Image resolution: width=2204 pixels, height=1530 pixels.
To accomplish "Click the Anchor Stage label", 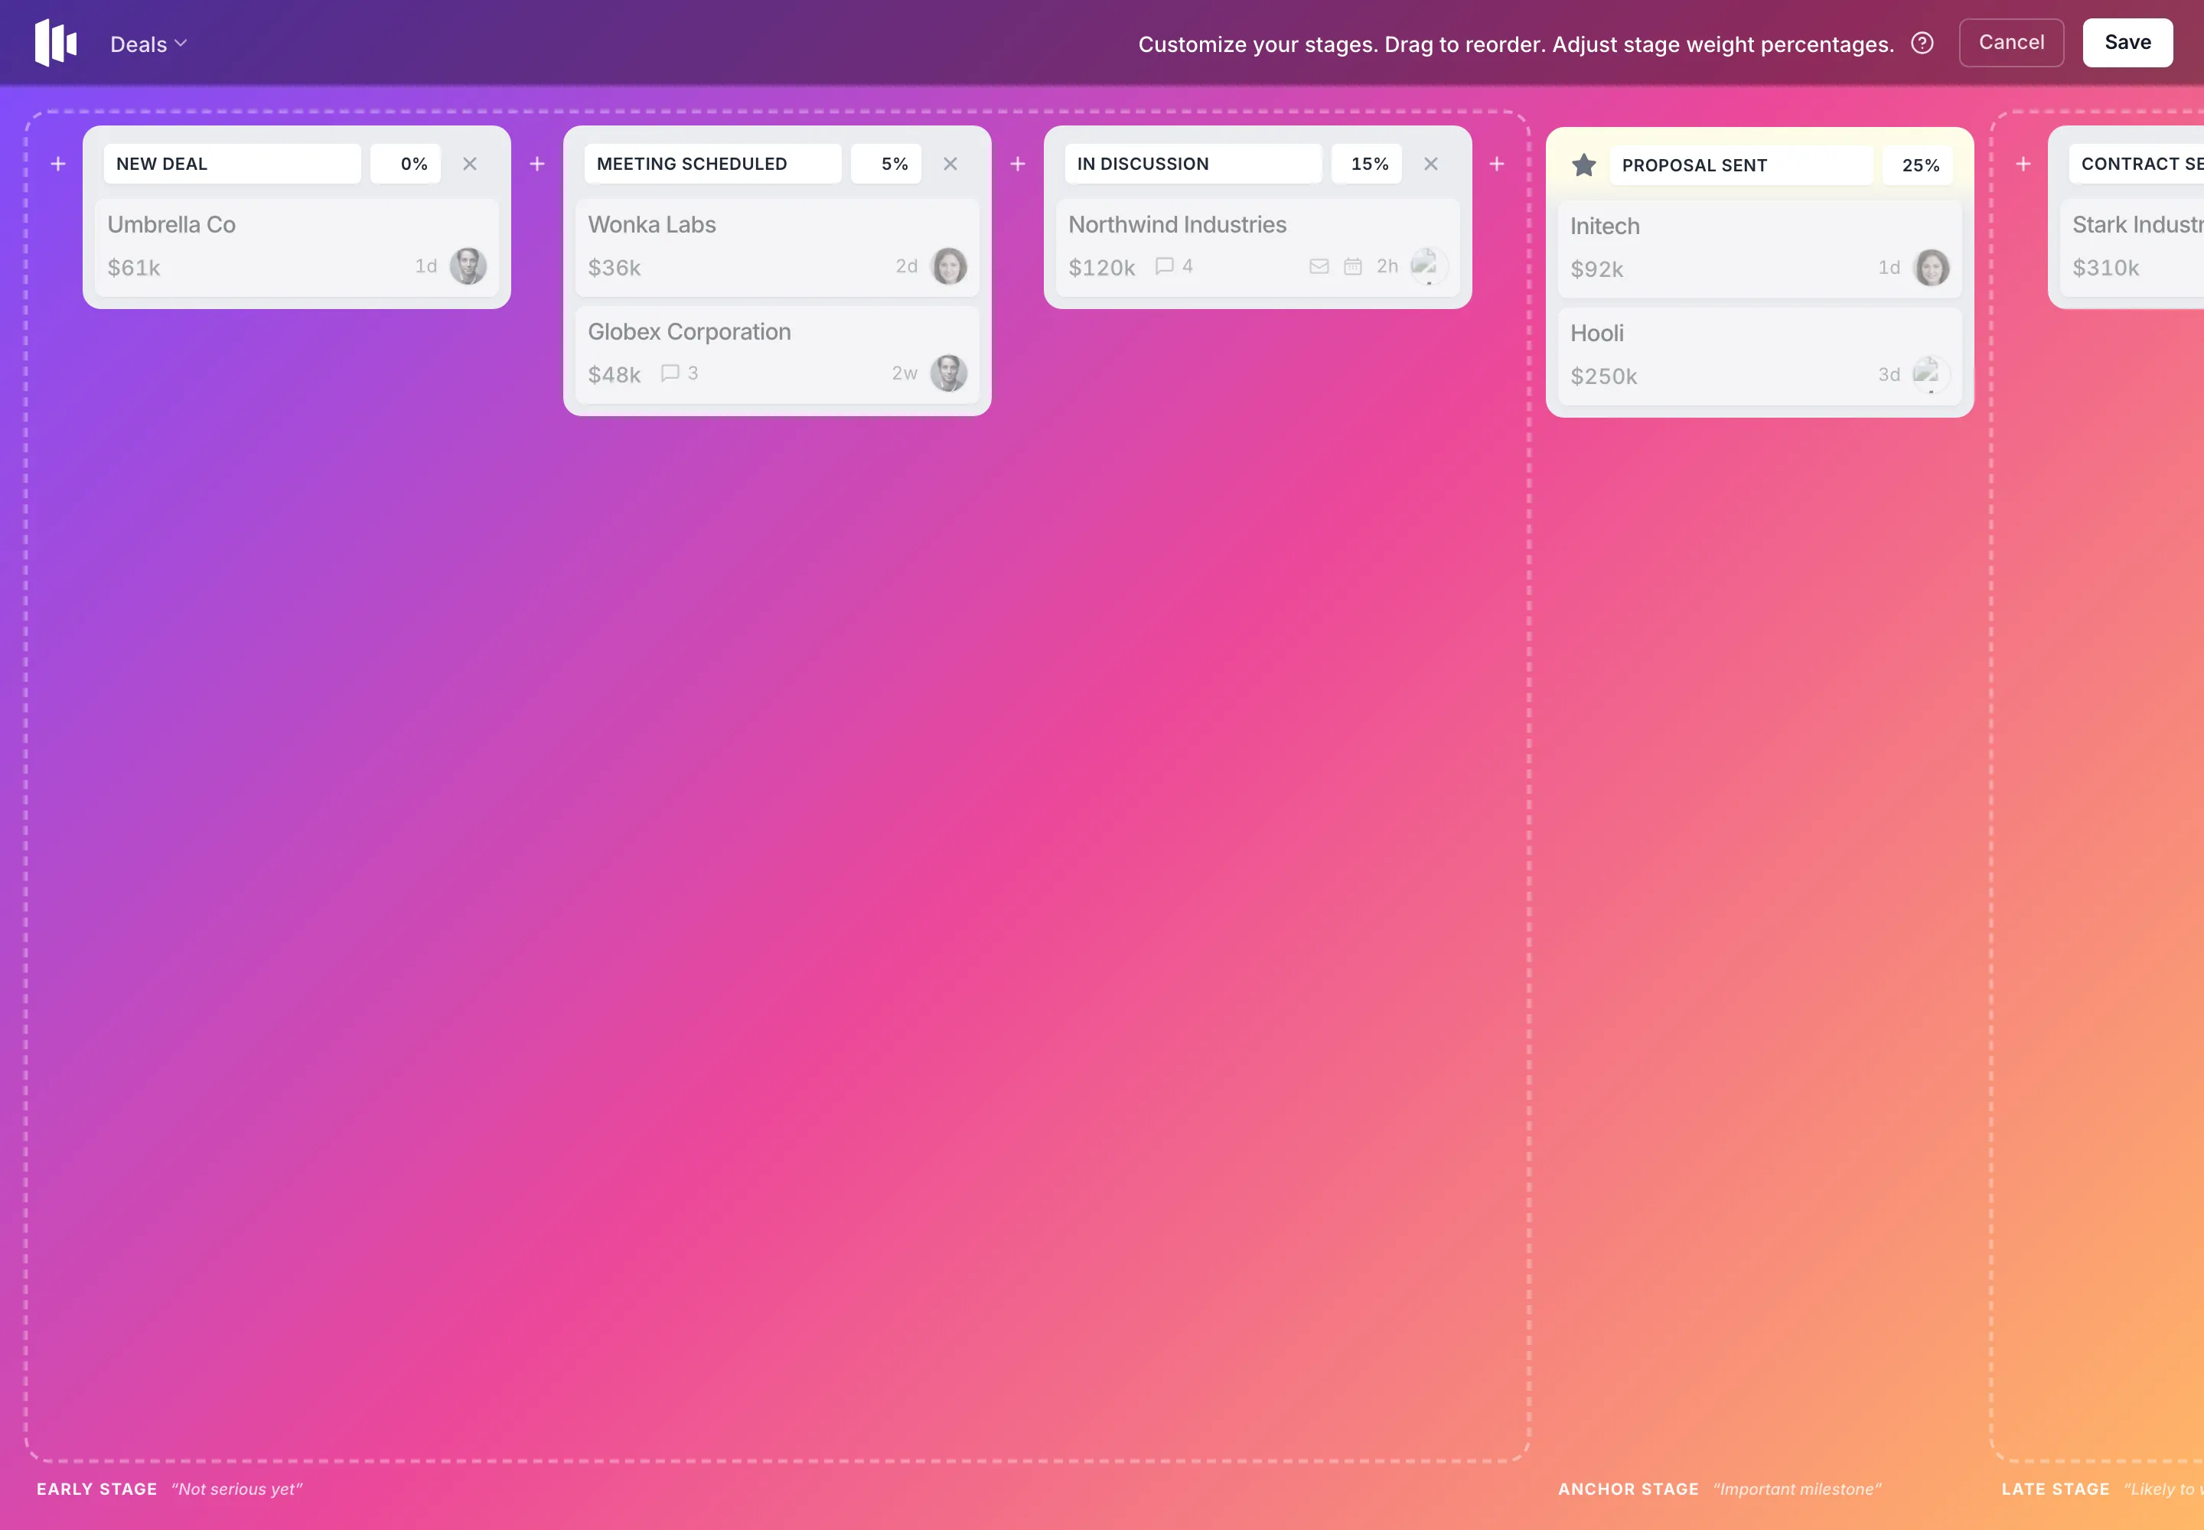I will [x=1628, y=1489].
